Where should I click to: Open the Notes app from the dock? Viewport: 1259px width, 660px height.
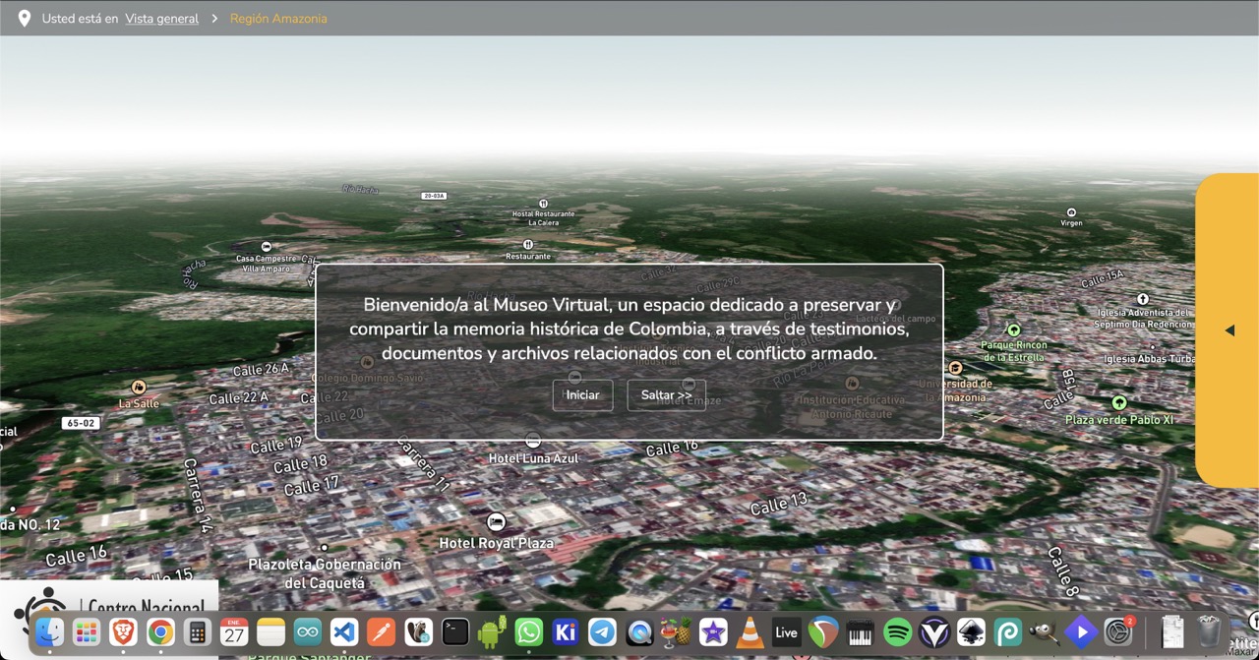coord(270,632)
